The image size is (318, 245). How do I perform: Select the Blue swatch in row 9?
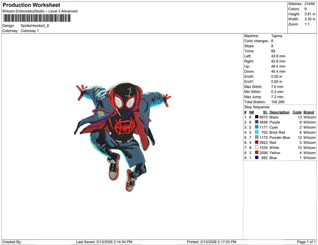tap(256, 158)
